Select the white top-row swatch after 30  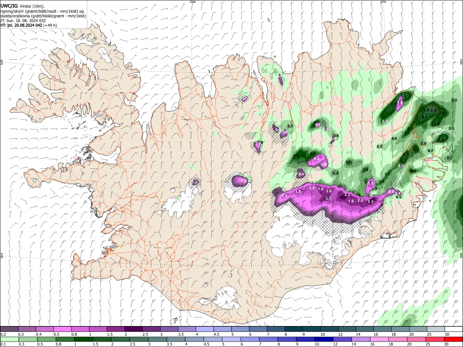(x=454, y=329)
